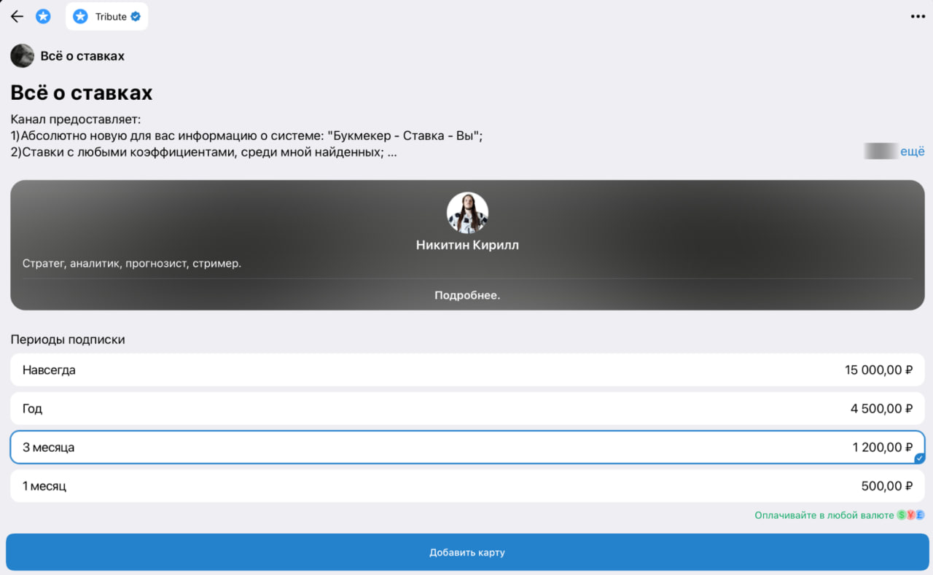Open the profile photo of Никитин Кирилл

coord(467,213)
